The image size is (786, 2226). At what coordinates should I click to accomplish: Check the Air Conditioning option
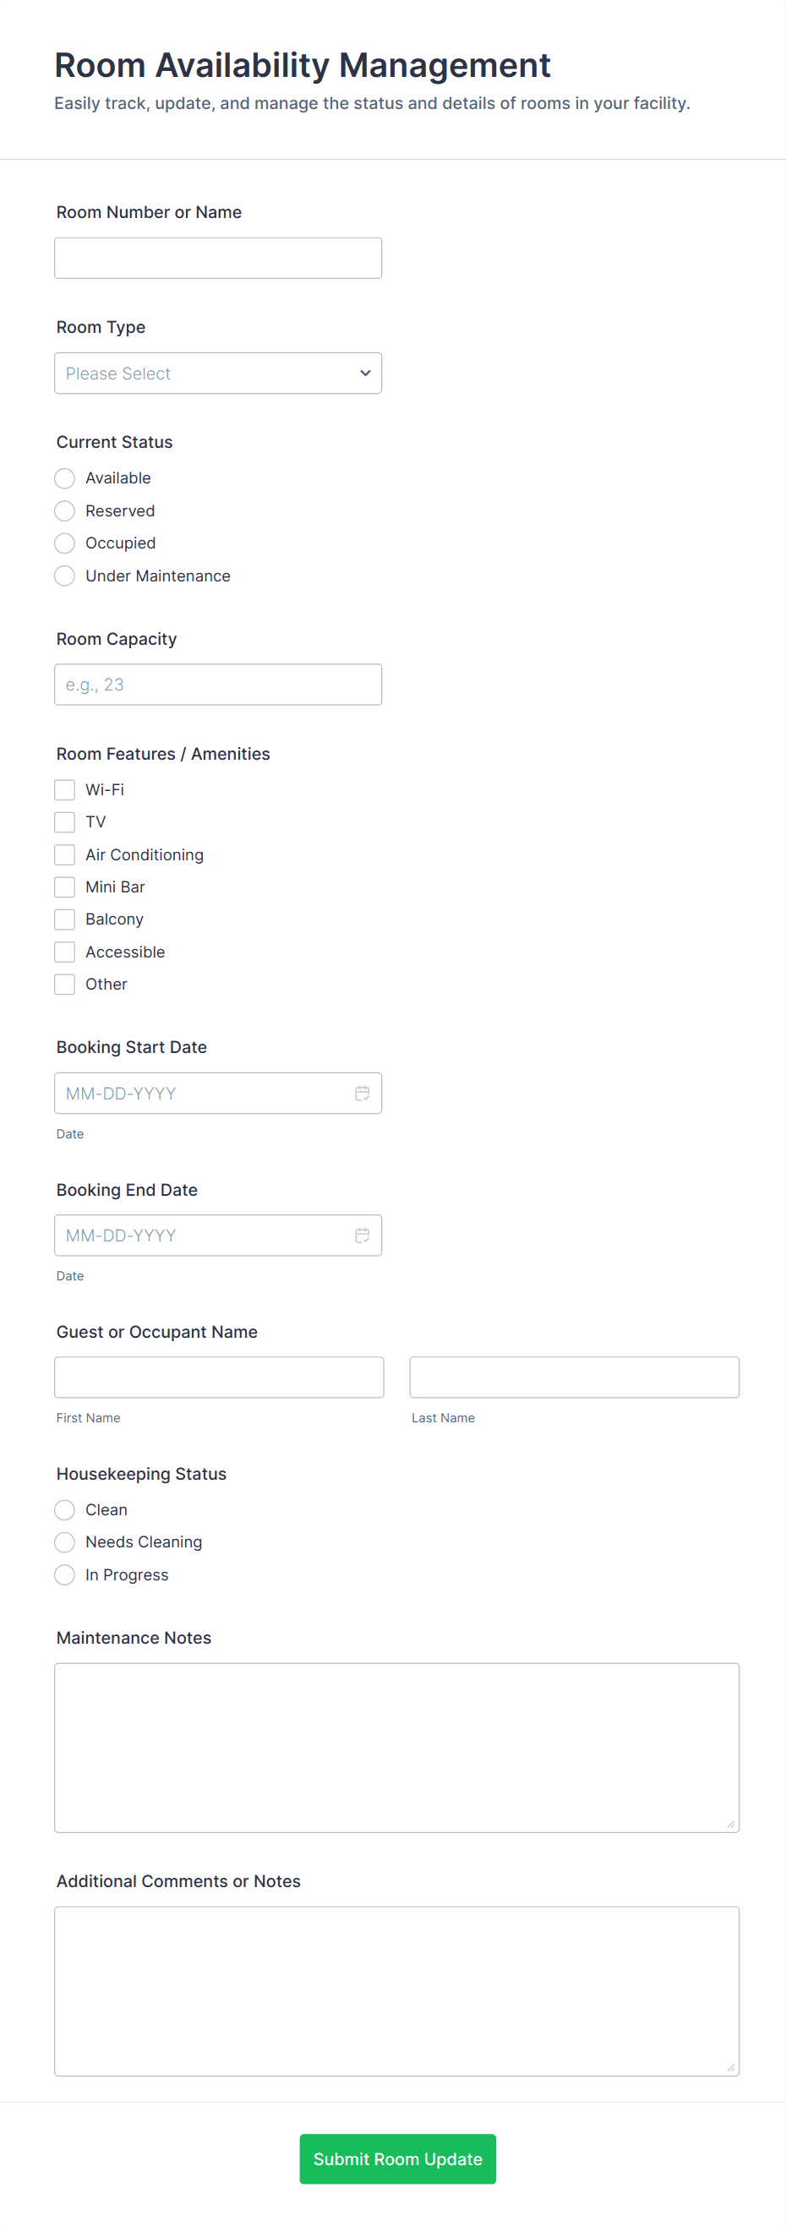[x=65, y=854]
